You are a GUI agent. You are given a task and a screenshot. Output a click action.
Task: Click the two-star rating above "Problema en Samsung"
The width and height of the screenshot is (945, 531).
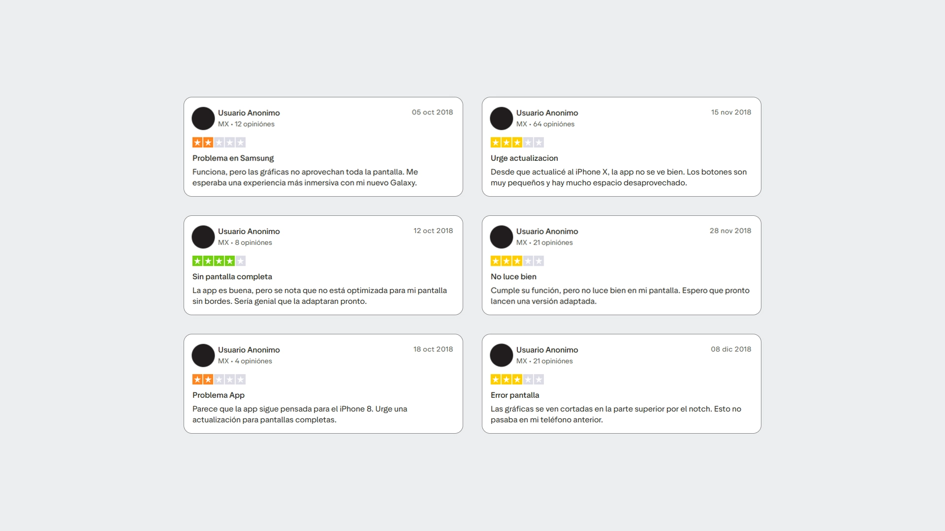pyautogui.click(x=219, y=143)
